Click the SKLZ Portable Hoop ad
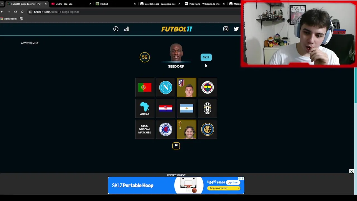Screen dimensions: 357x201 click(176, 185)
